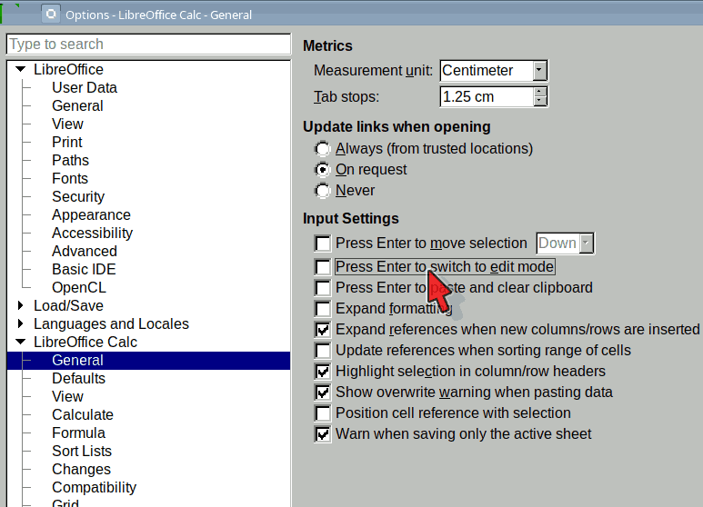The width and height of the screenshot is (703, 507).
Task: Open the Appearance options page
Action: tap(91, 215)
